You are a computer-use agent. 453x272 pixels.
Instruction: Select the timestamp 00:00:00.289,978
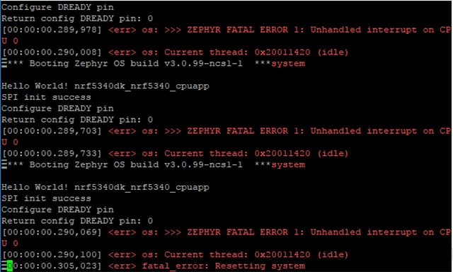pyautogui.click(x=52, y=30)
